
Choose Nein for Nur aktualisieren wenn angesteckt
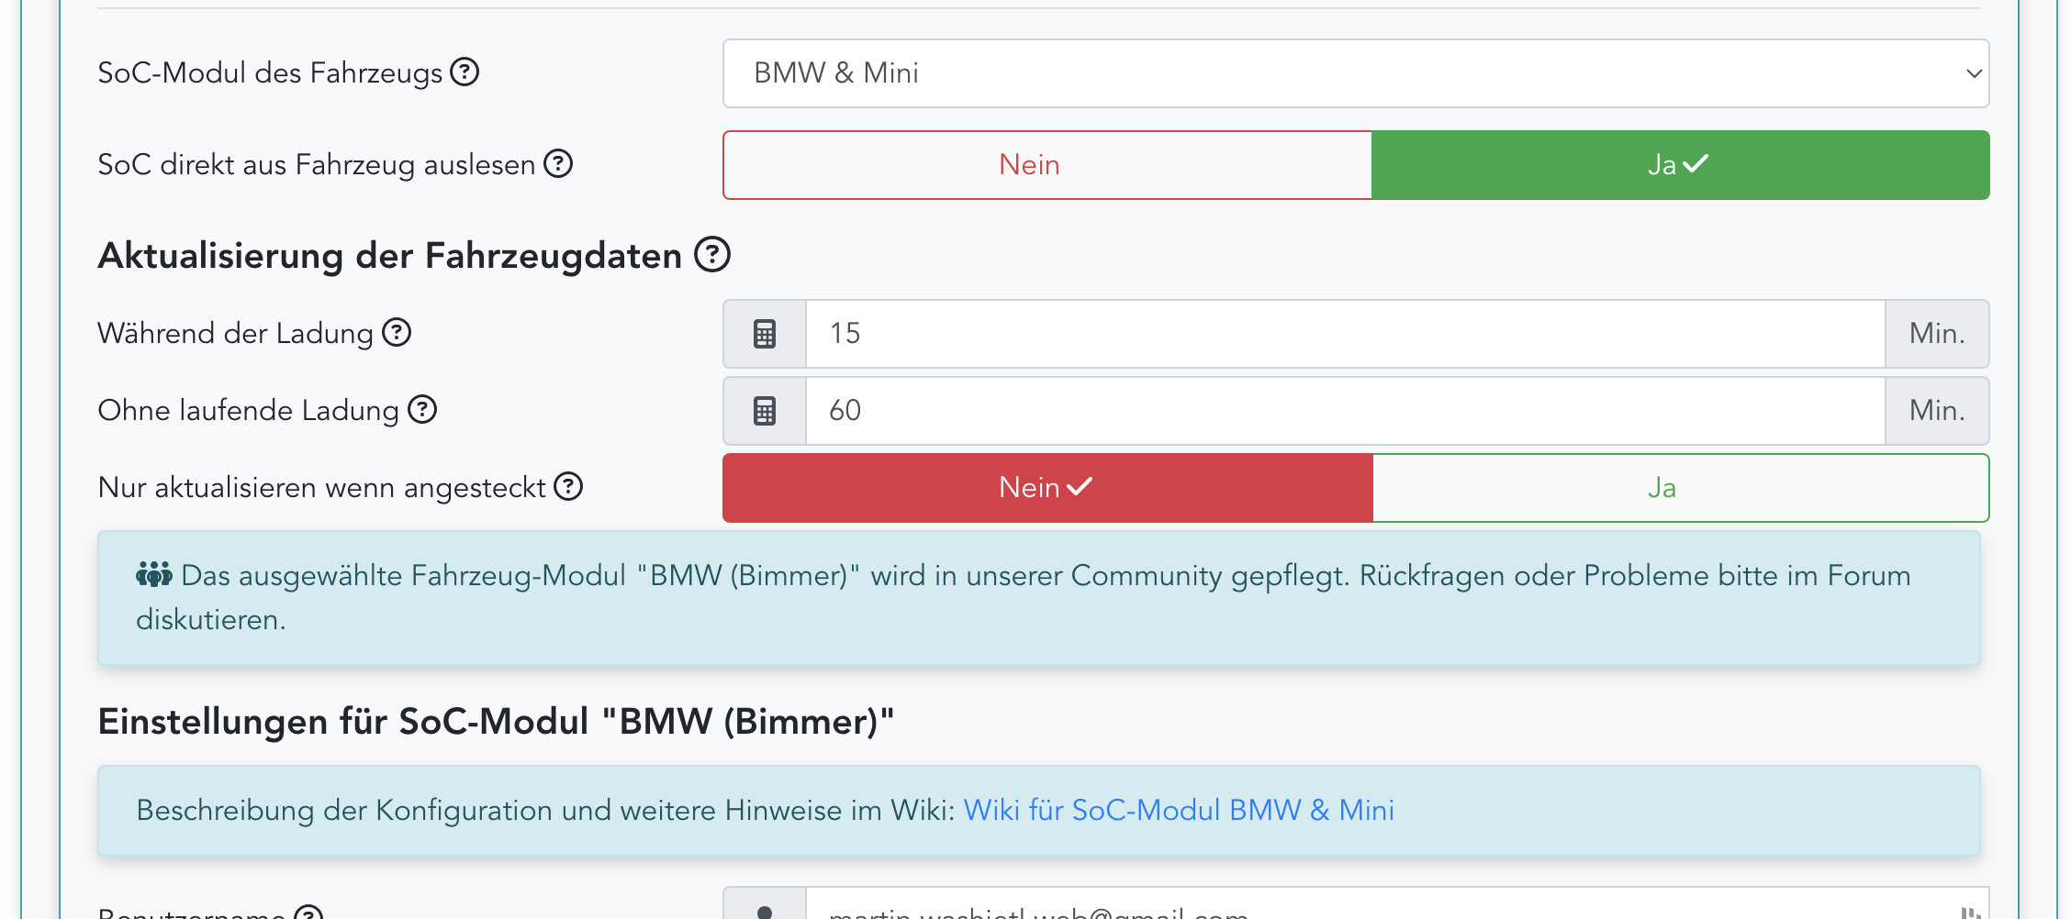pos(1047,488)
